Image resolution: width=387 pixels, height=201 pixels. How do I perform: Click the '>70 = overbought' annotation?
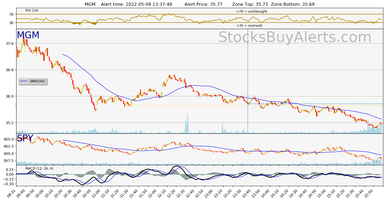tap(252, 12)
